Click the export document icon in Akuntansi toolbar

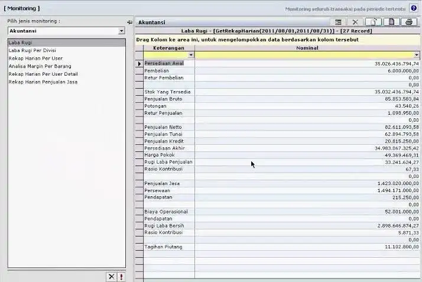click(x=374, y=22)
